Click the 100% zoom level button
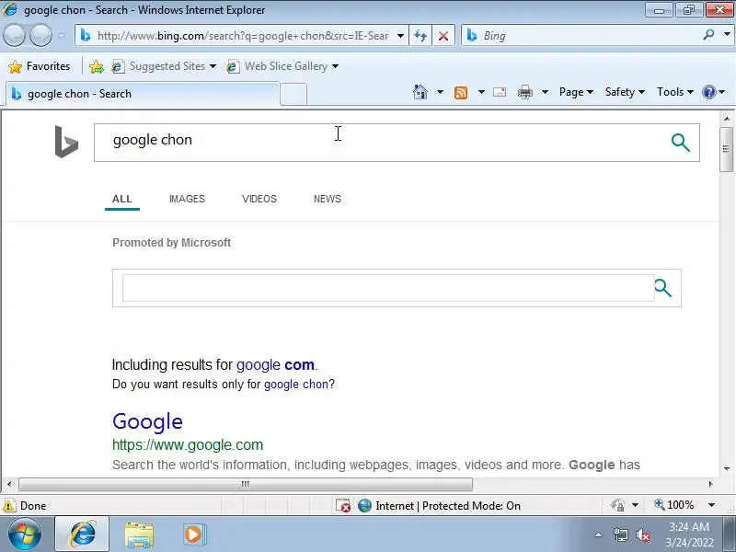The image size is (736, 552). coord(673,505)
